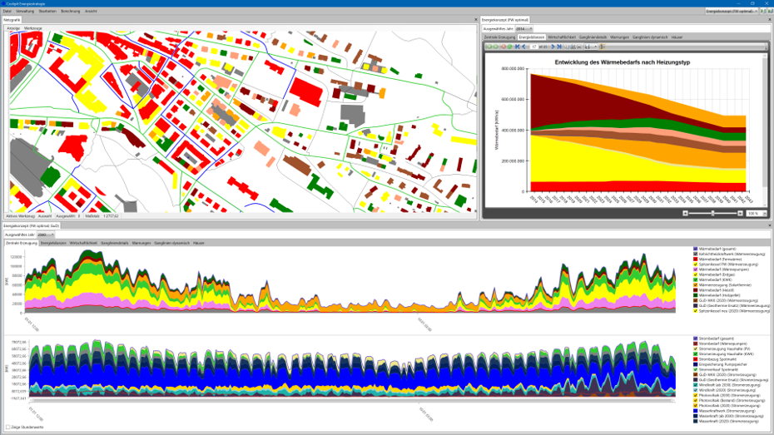774x435 pixels.
Task: Expand the save format dropdown arrow in report toolbar
Action: coord(595,47)
